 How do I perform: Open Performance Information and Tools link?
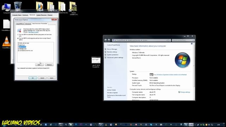[116, 96]
